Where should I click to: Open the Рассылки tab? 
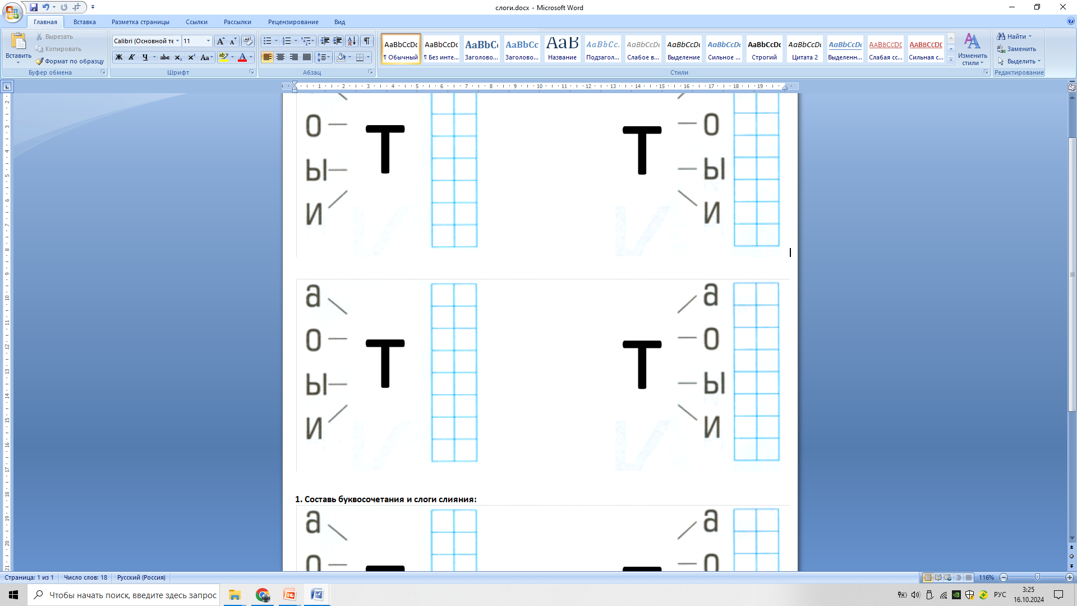237,22
